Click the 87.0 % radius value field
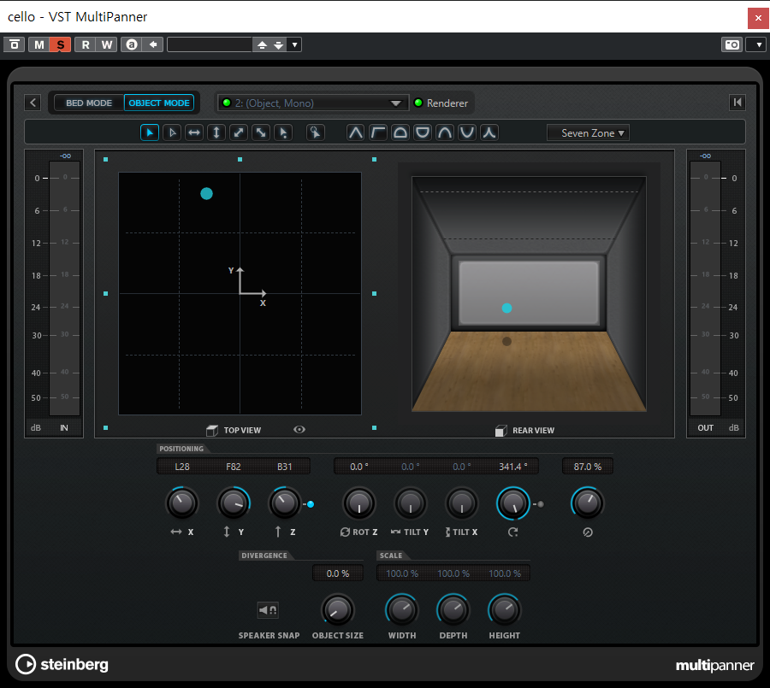The height and width of the screenshot is (688, 770). coord(587,467)
